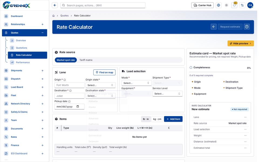Select Rate Calculator in the sidebar

tap(28, 55)
